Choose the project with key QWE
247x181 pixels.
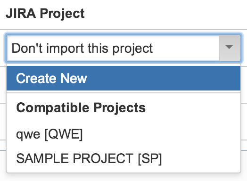[x=123, y=134]
